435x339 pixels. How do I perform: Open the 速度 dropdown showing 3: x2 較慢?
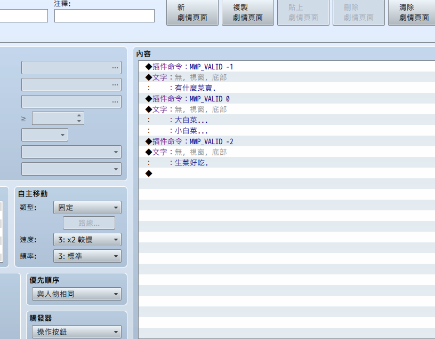point(87,240)
